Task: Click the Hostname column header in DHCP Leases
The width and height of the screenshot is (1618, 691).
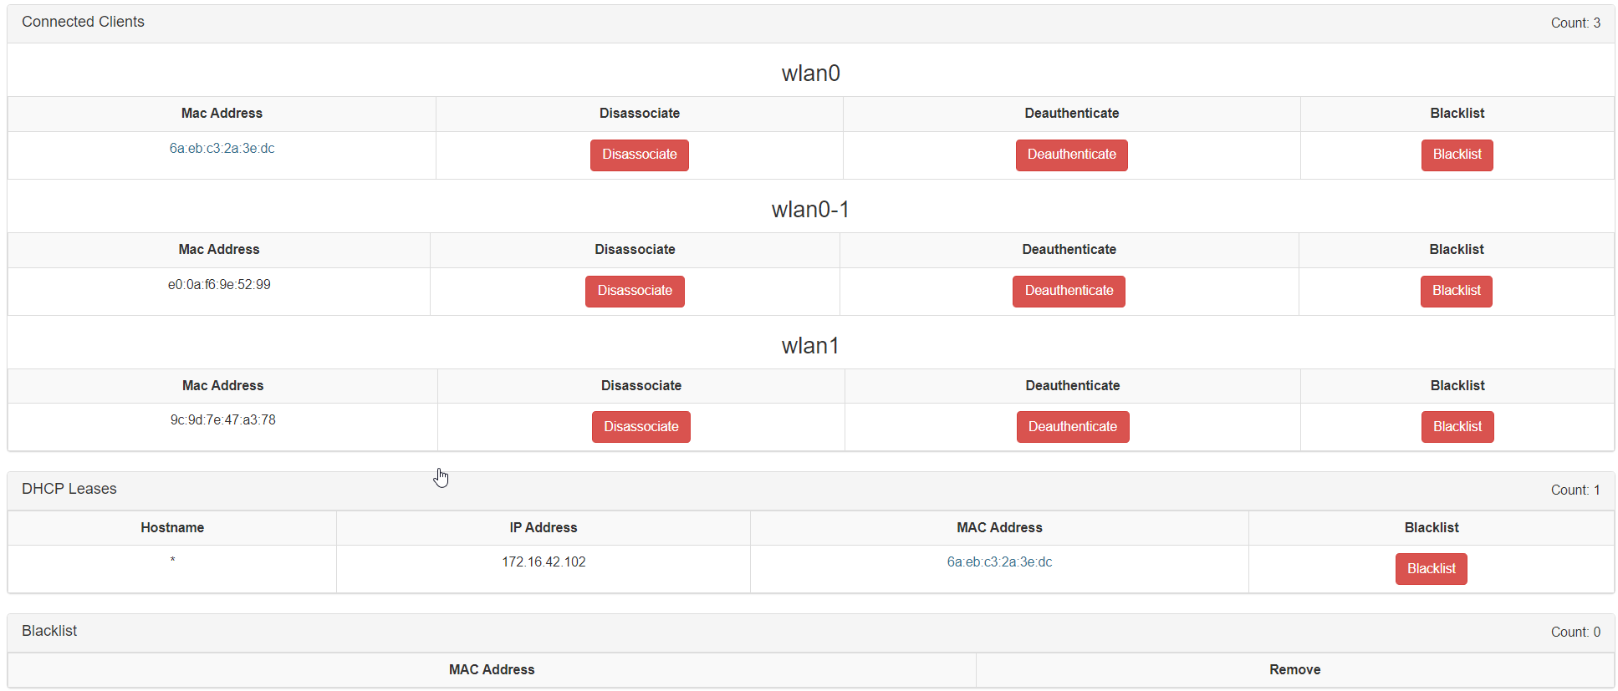Action: pyautogui.click(x=172, y=527)
